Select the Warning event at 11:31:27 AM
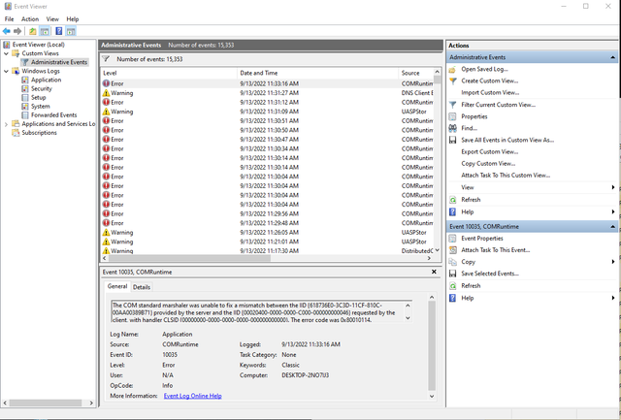The height and width of the screenshot is (420, 621). (x=268, y=93)
